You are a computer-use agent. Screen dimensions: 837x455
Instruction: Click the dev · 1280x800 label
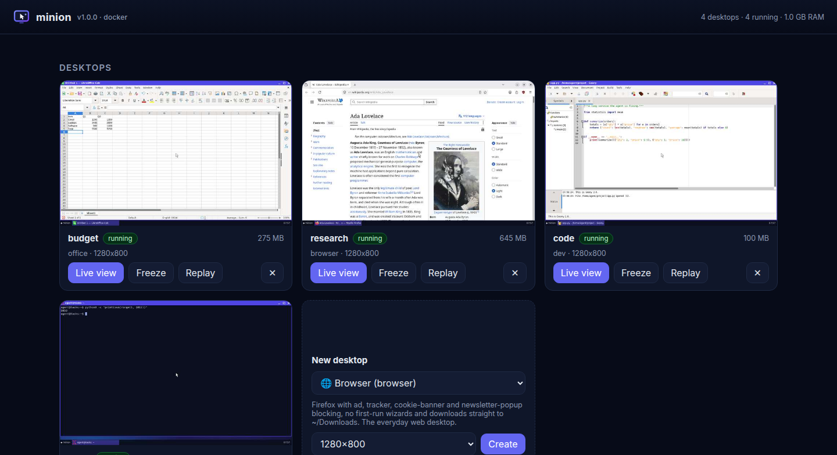pyautogui.click(x=580, y=253)
